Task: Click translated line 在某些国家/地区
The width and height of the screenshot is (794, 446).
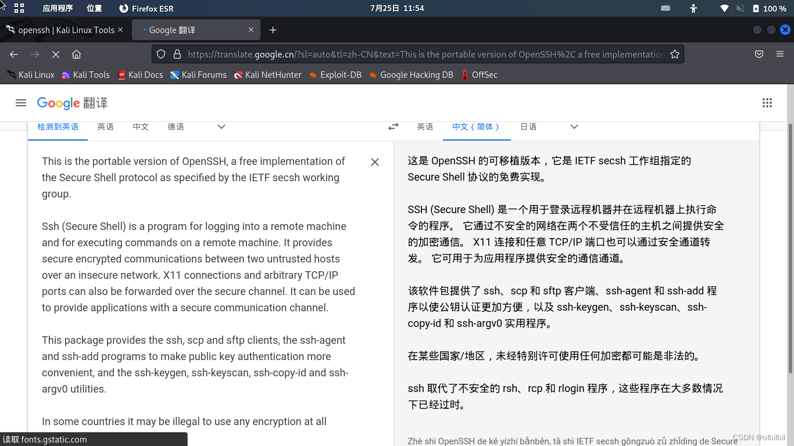Action: [554, 356]
